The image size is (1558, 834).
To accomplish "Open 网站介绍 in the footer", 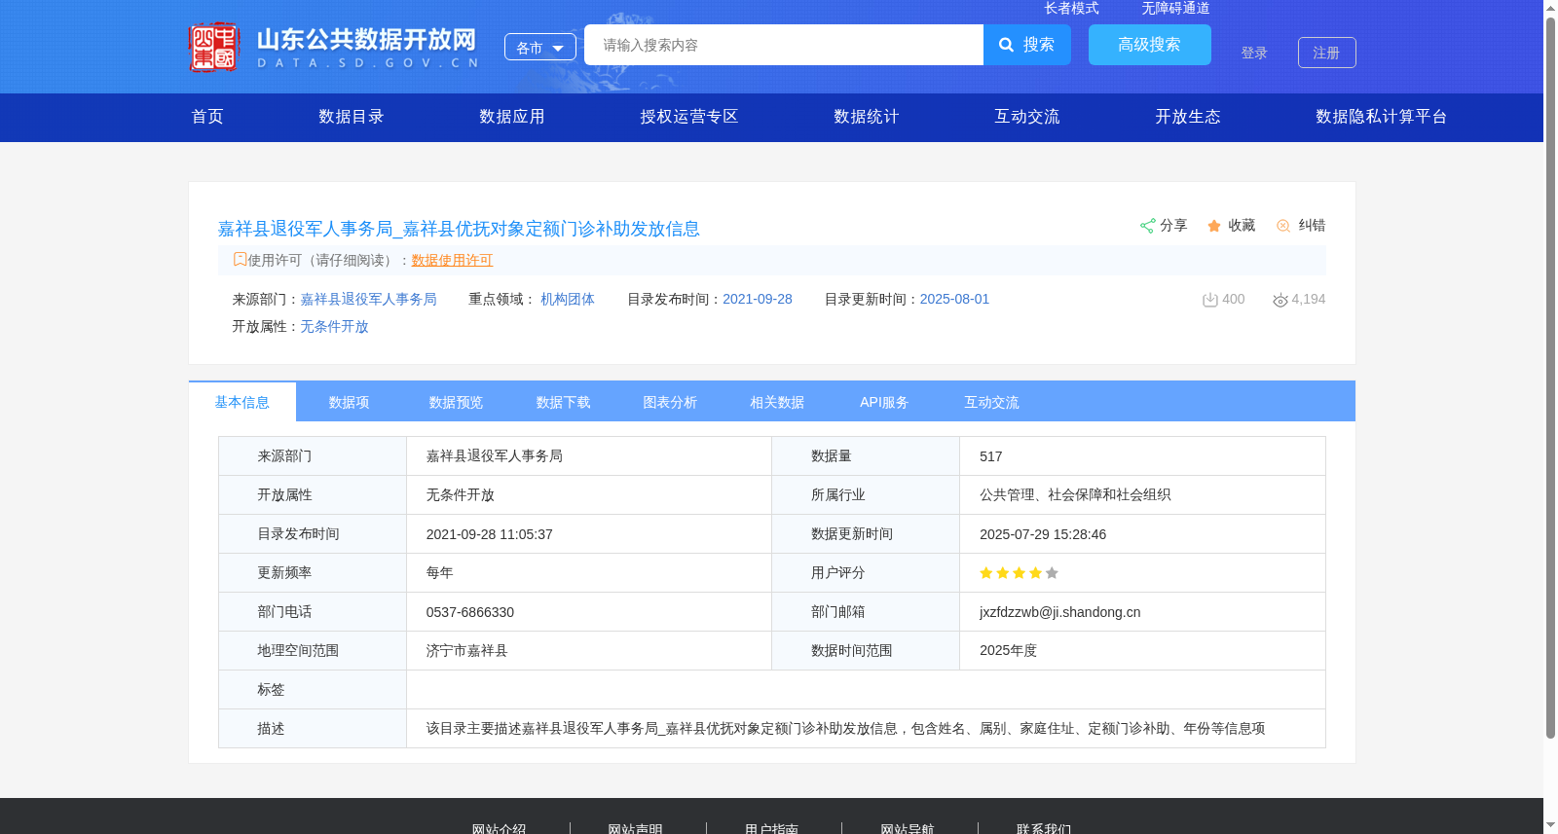I will tap(499, 828).
